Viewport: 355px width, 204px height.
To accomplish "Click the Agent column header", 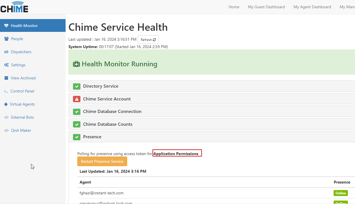I will (85, 182).
